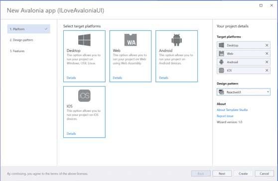Close the New Avalonia app window

tap(272, 5)
